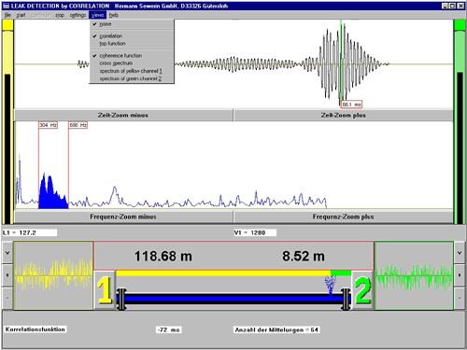Expand the down arrow beside the green channel

(x=460, y=253)
